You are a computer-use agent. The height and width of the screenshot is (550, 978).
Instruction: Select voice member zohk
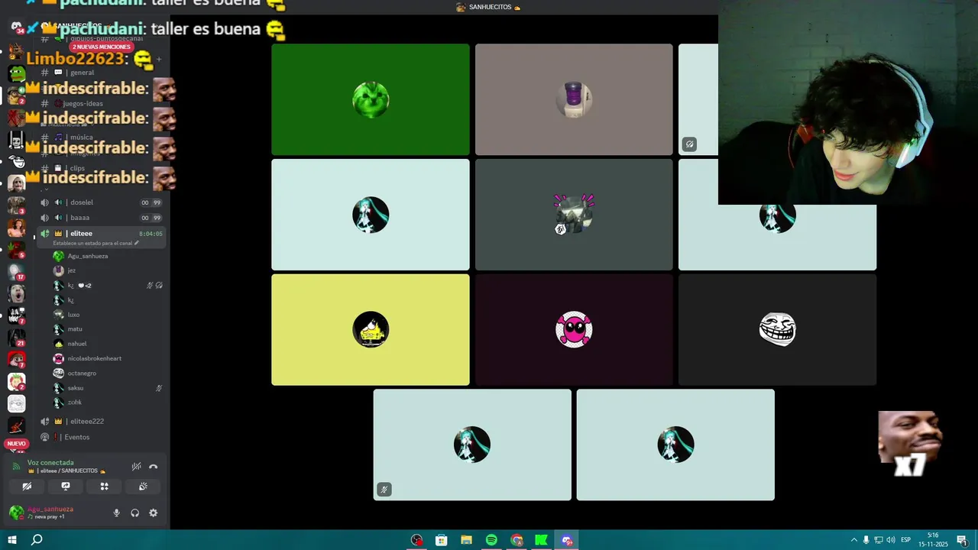107,403
